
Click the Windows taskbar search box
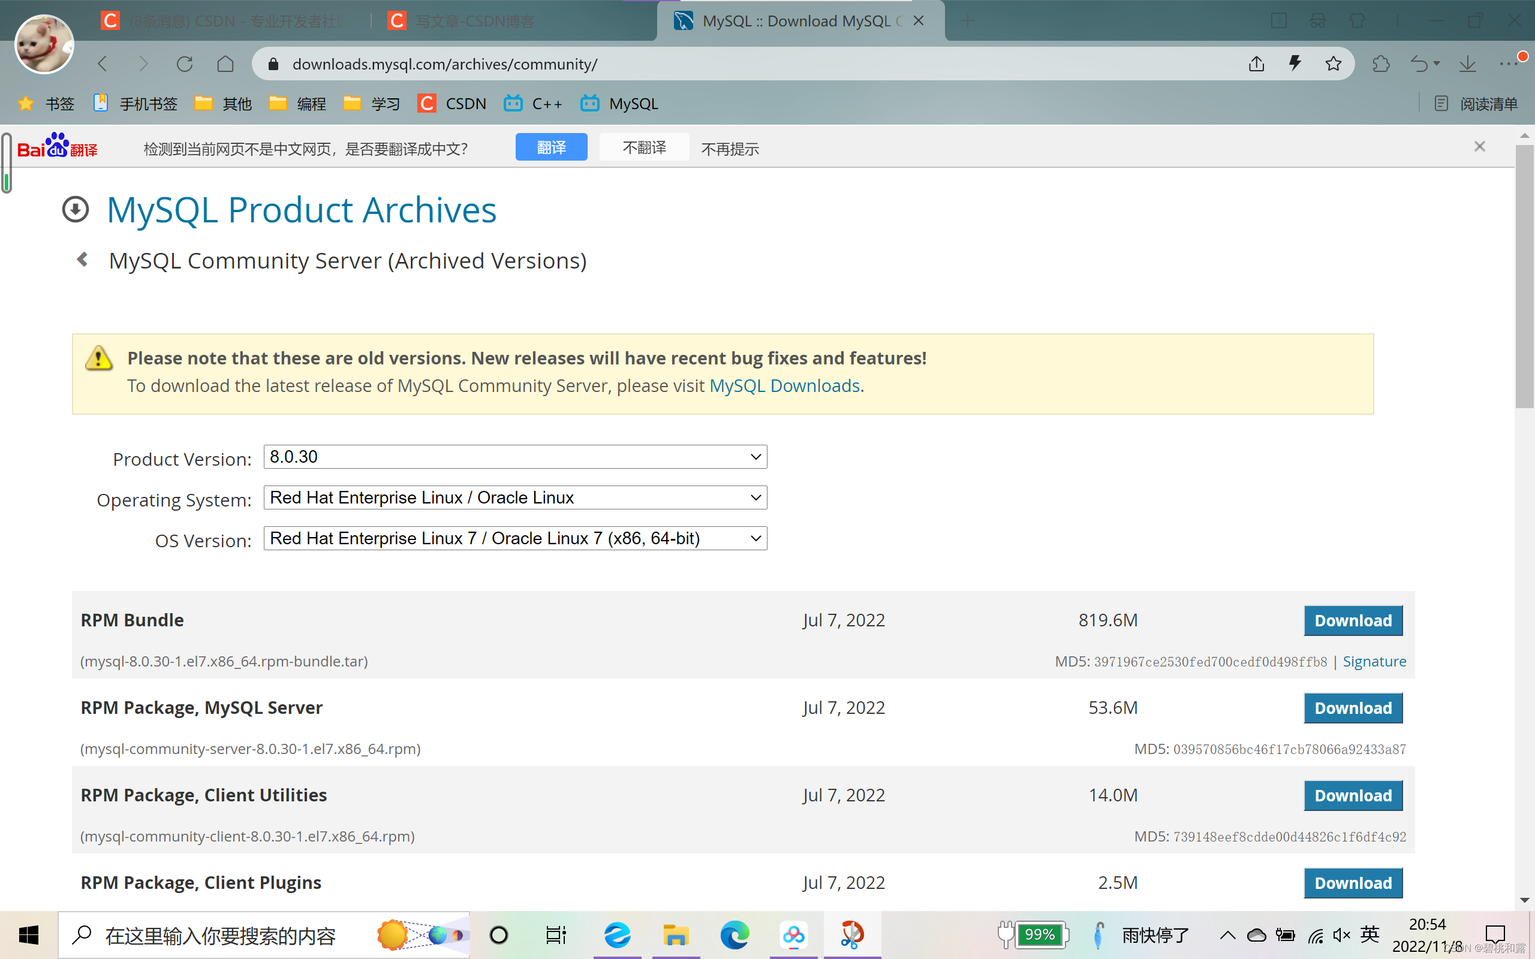[264, 935]
